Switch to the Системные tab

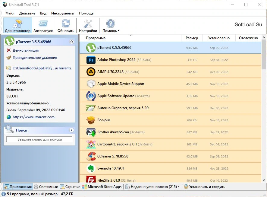click(46, 187)
